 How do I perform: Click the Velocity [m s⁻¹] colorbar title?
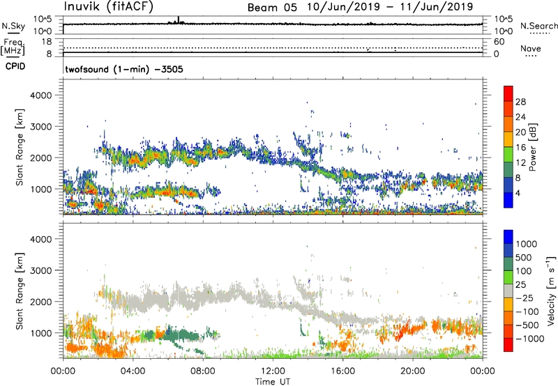coord(551,291)
